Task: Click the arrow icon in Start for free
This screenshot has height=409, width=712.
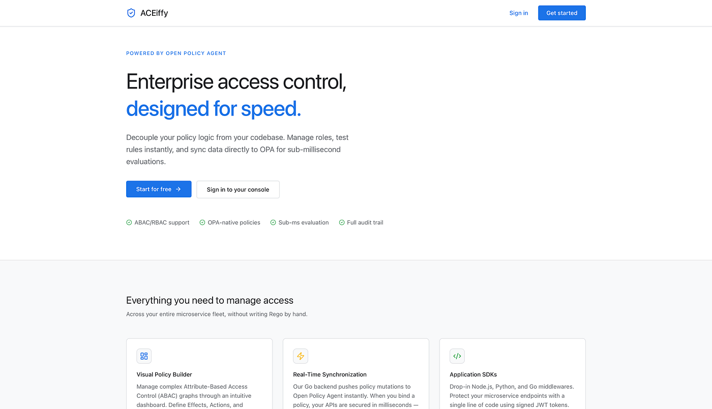Action: 179,189
